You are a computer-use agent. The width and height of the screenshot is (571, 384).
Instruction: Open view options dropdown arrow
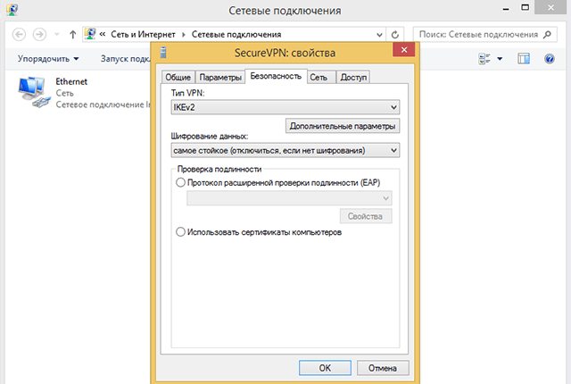500,59
